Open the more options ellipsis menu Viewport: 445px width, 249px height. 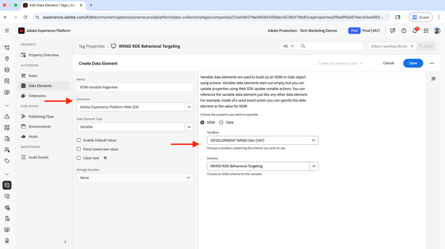coord(432,63)
